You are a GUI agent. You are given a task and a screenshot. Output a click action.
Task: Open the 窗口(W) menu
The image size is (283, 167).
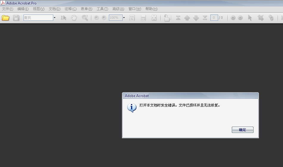point(135,9)
